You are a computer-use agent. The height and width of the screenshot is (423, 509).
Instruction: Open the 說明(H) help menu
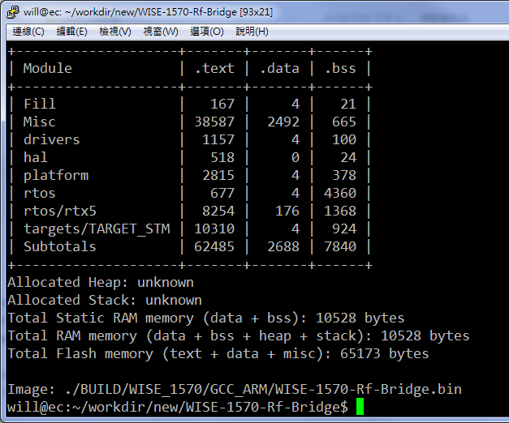coord(251,32)
